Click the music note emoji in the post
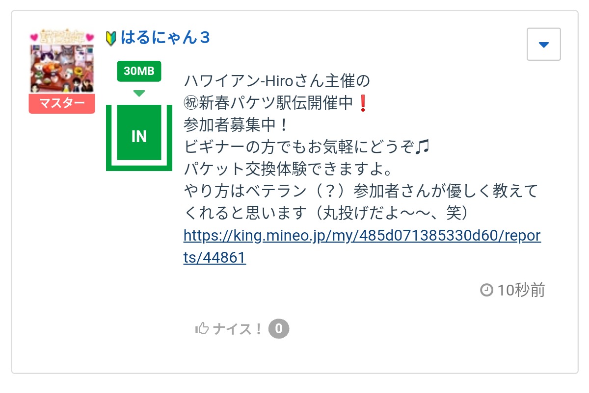The image size is (589, 393). point(422,147)
